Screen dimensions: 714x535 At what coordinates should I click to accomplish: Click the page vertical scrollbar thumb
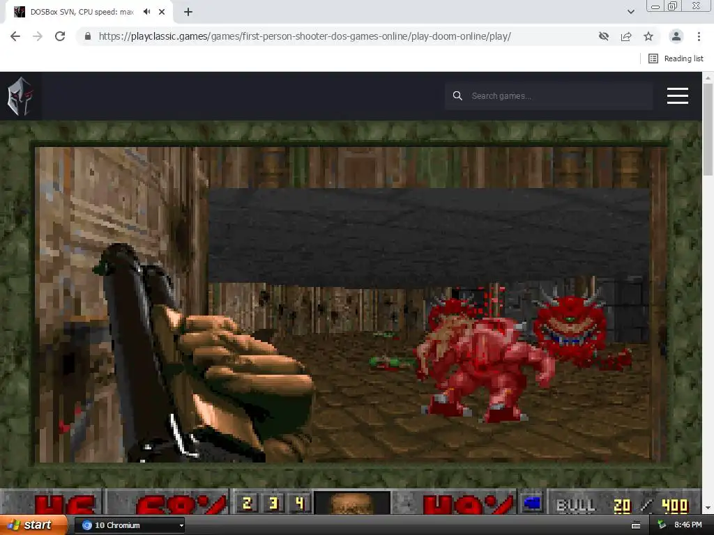708,130
